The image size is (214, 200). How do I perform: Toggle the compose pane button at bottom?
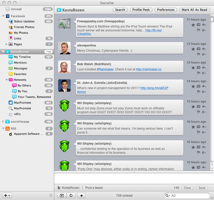pyautogui.click(x=62, y=196)
